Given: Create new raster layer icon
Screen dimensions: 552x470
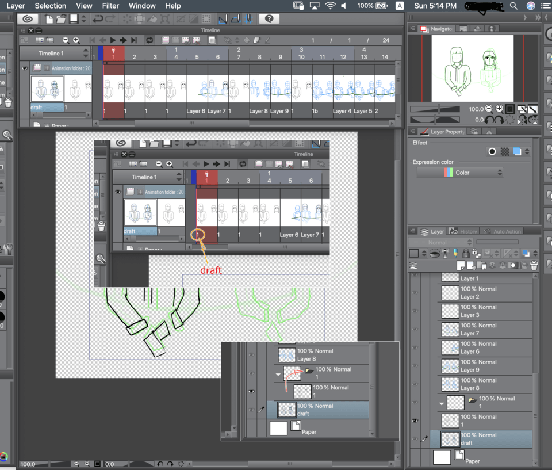Looking at the screenshot, I should click(461, 265).
